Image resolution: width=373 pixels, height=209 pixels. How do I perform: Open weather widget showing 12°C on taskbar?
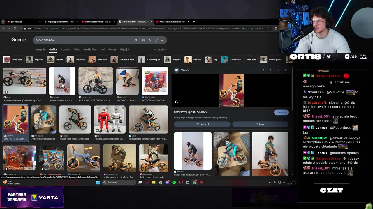(12, 182)
